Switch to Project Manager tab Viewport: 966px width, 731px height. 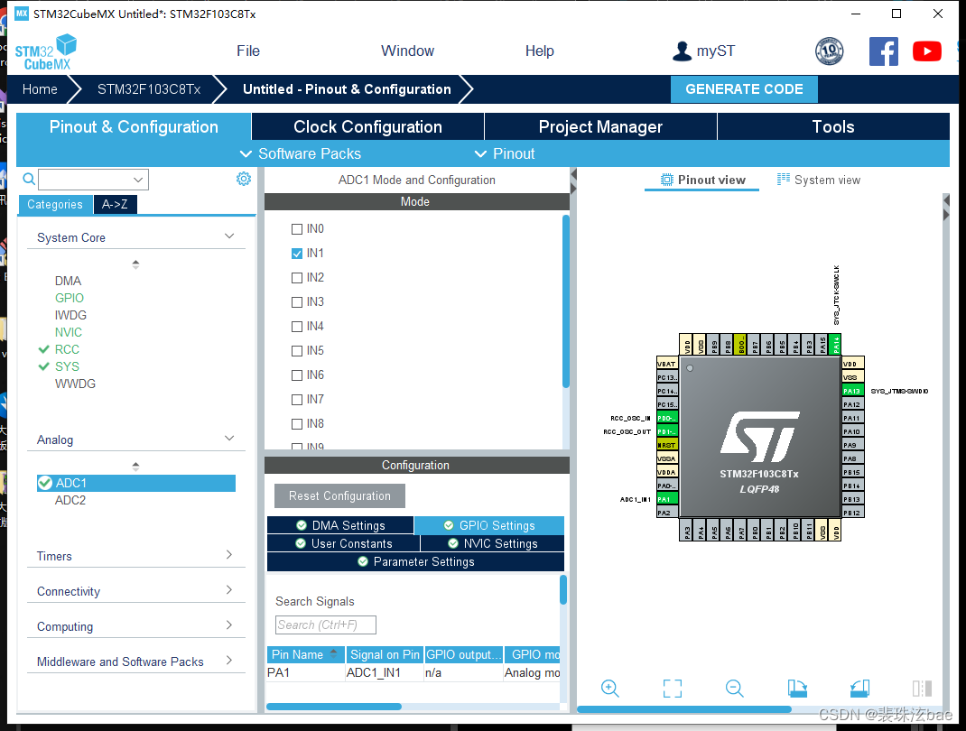click(600, 127)
